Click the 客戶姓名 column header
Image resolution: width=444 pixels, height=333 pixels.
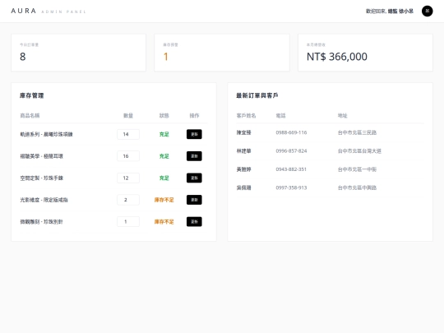tap(246, 116)
